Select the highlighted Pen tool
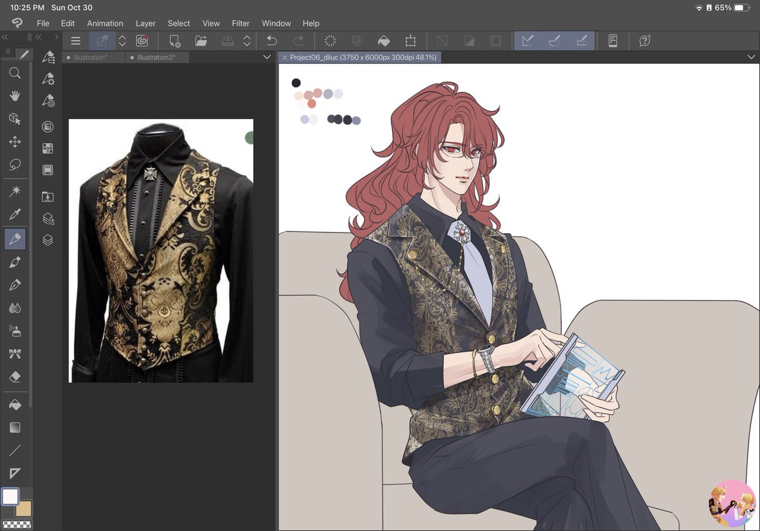The image size is (760, 531). [15, 240]
